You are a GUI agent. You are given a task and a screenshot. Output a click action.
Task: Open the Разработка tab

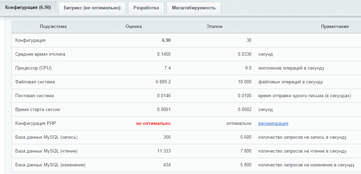coord(146,8)
